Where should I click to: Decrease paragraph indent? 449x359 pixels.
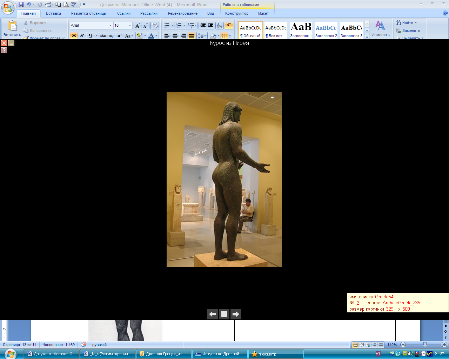click(x=203, y=26)
